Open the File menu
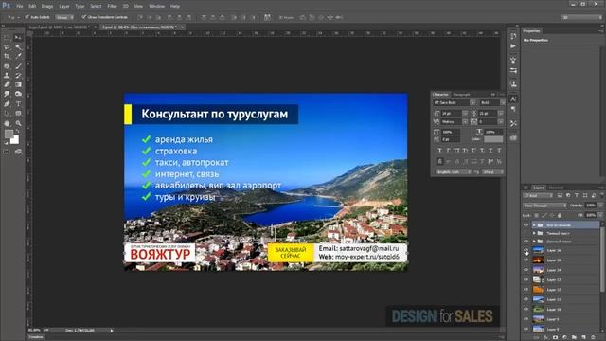Screen dimensions: 606x341 coord(20,7)
